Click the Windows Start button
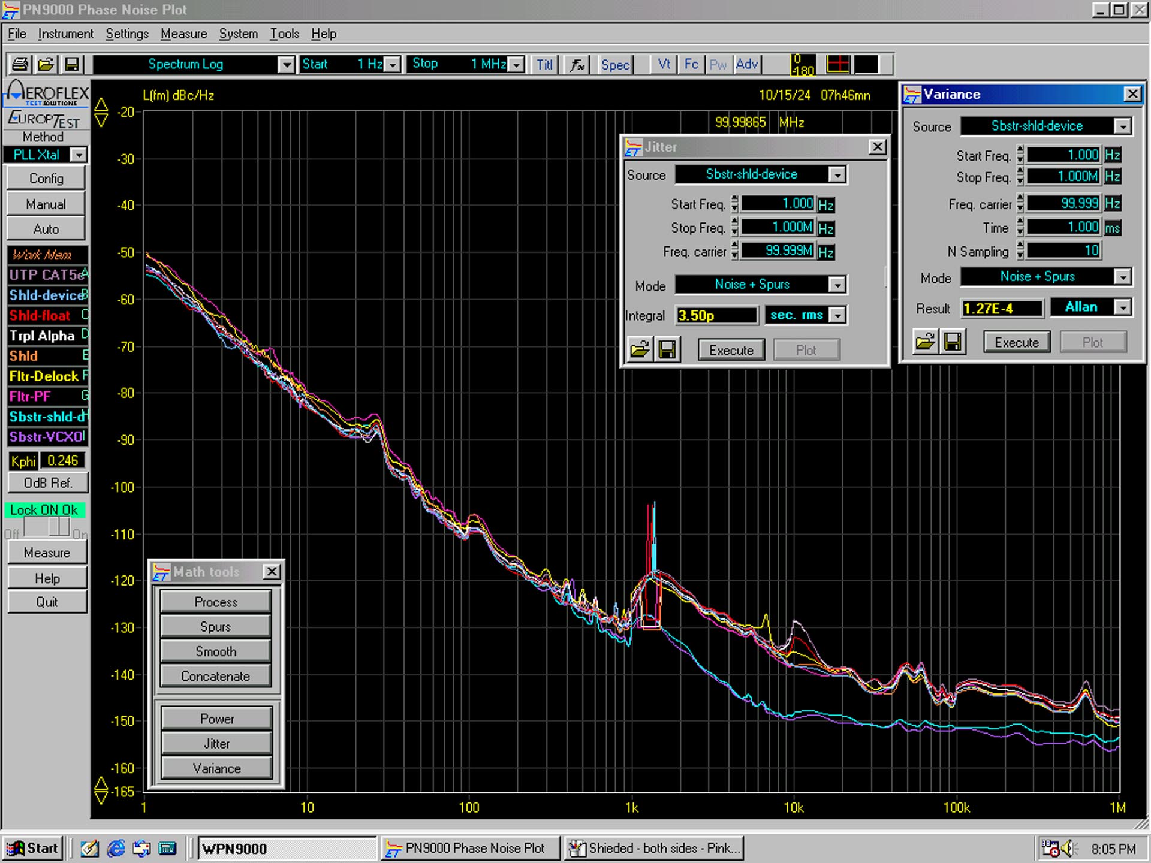 pos(32,849)
